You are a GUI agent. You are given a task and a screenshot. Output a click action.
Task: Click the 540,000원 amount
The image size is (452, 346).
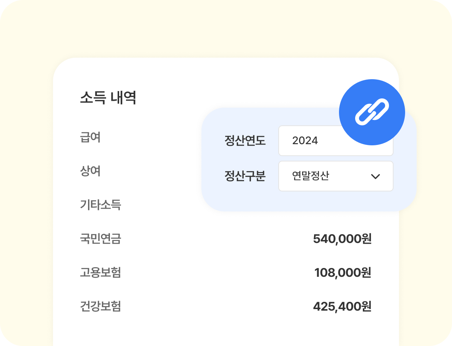(x=342, y=239)
